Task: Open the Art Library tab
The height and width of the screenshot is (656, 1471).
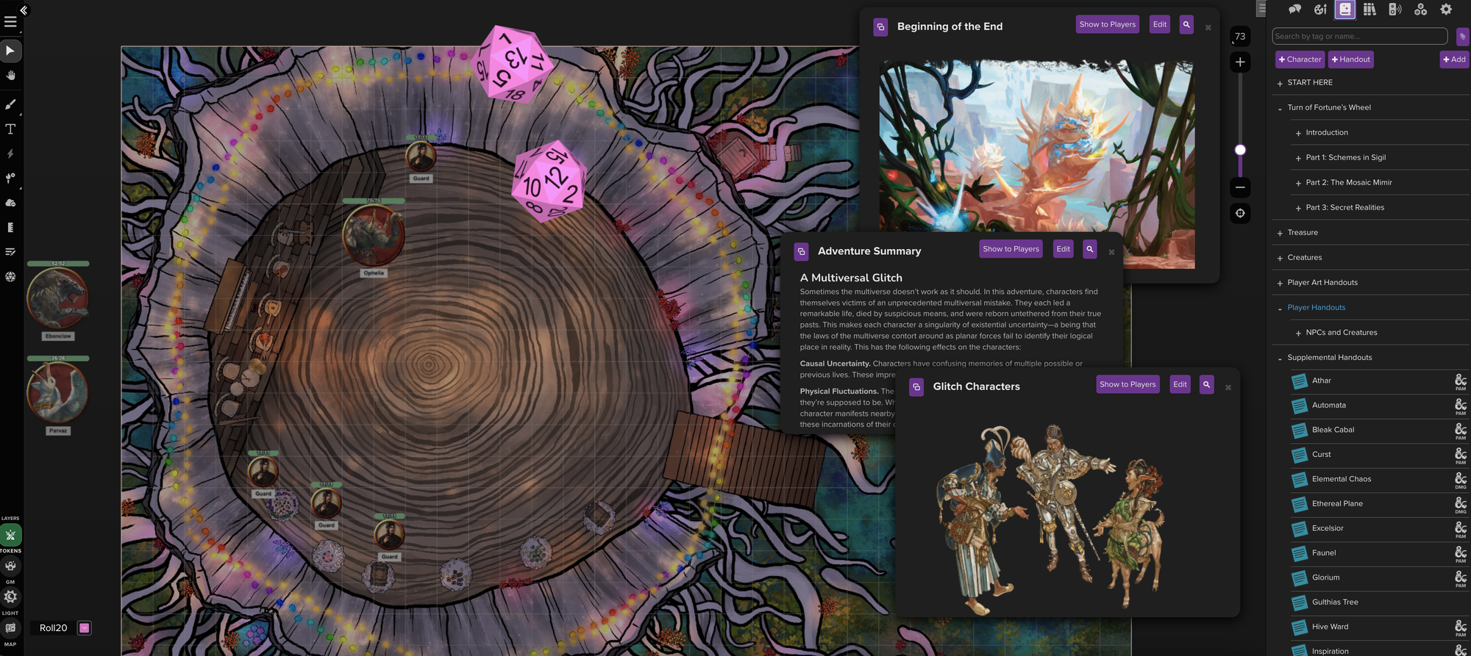Action: (x=1320, y=10)
